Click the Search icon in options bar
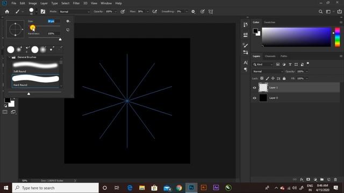 click(320, 12)
